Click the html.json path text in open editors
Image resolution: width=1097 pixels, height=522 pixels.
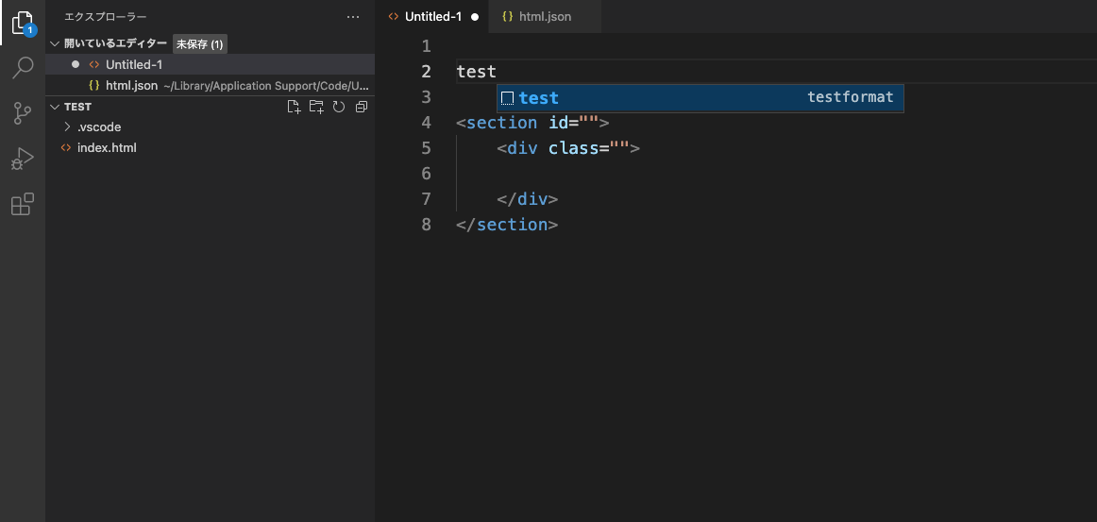click(x=266, y=86)
